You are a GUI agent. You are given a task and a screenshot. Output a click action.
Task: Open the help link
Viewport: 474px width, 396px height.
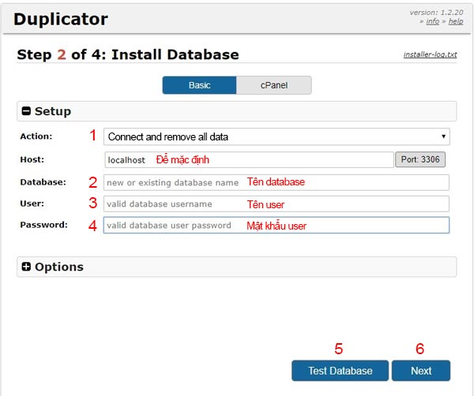[x=456, y=21]
